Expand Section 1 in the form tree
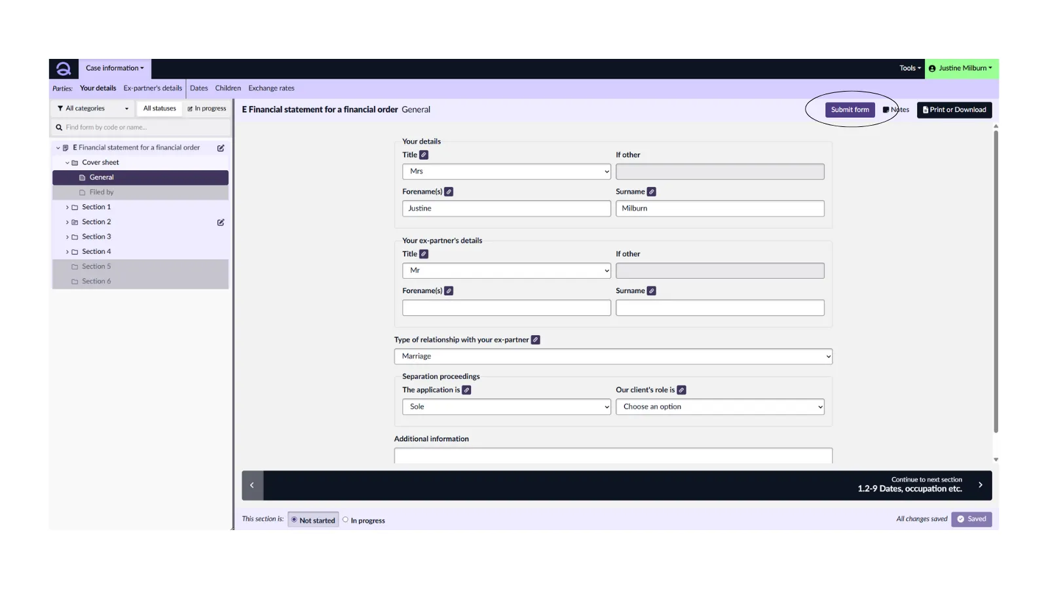The image size is (1048, 589). [x=67, y=207]
